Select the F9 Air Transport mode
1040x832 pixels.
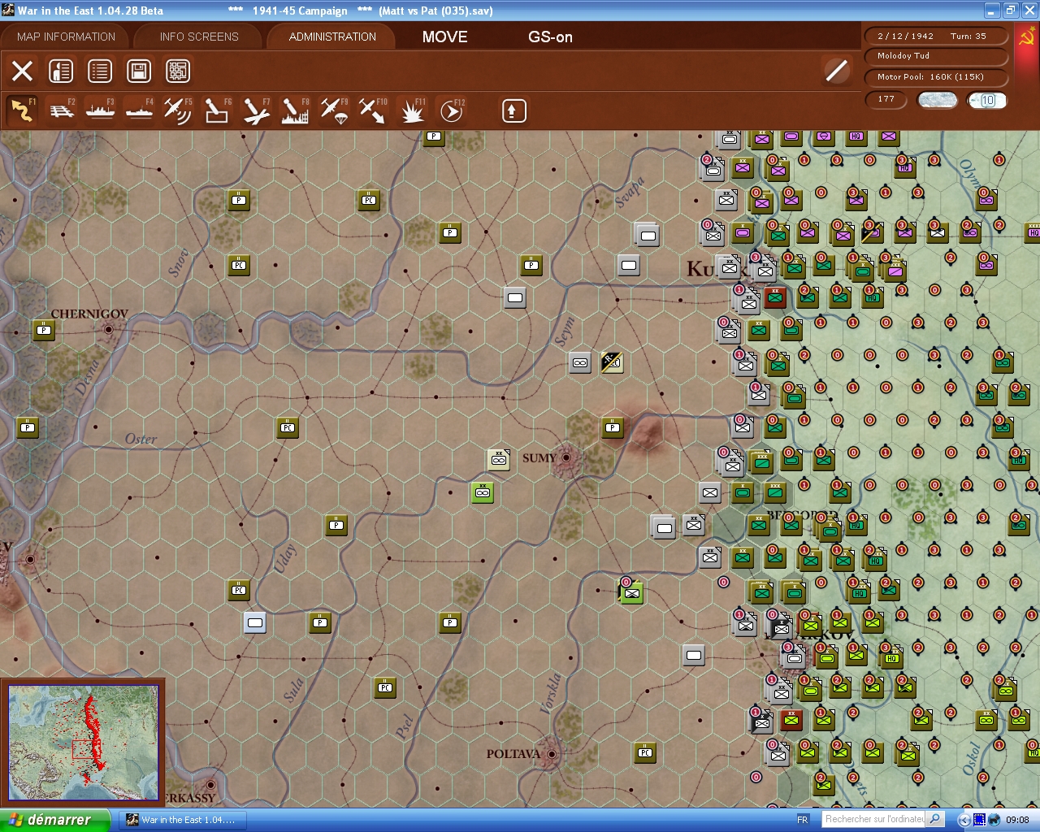click(x=334, y=110)
